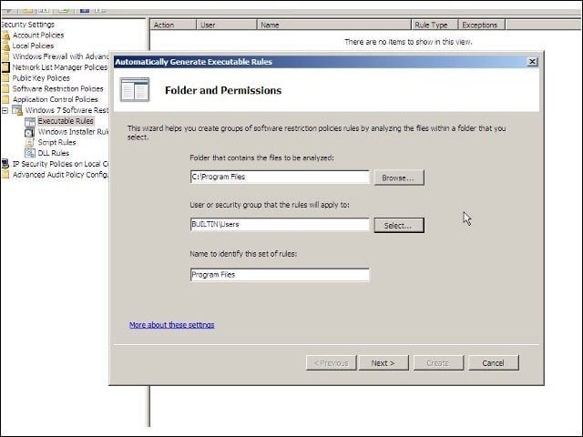Select Public Key Policies node
The width and height of the screenshot is (583, 437).
[x=41, y=78]
